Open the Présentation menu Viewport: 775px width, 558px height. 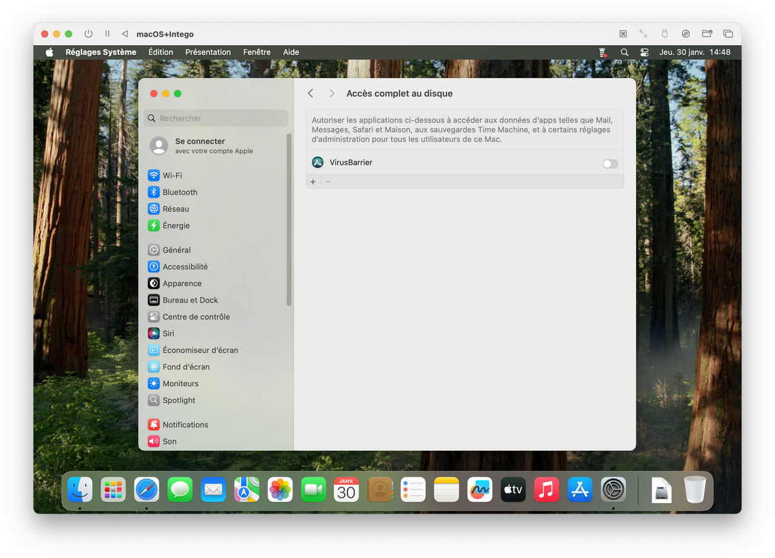[208, 52]
